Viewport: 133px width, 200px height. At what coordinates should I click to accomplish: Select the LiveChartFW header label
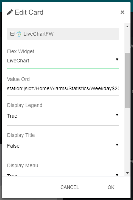point(39,34)
